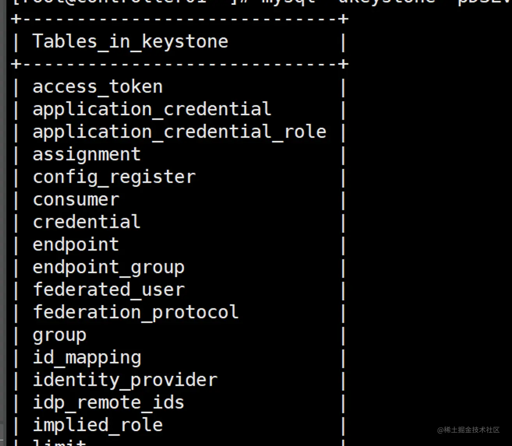Select the federated_user table name
512x446 pixels.
point(108,290)
